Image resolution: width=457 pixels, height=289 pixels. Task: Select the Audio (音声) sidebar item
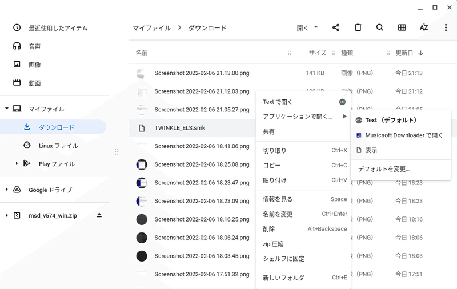(x=34, y=46)
